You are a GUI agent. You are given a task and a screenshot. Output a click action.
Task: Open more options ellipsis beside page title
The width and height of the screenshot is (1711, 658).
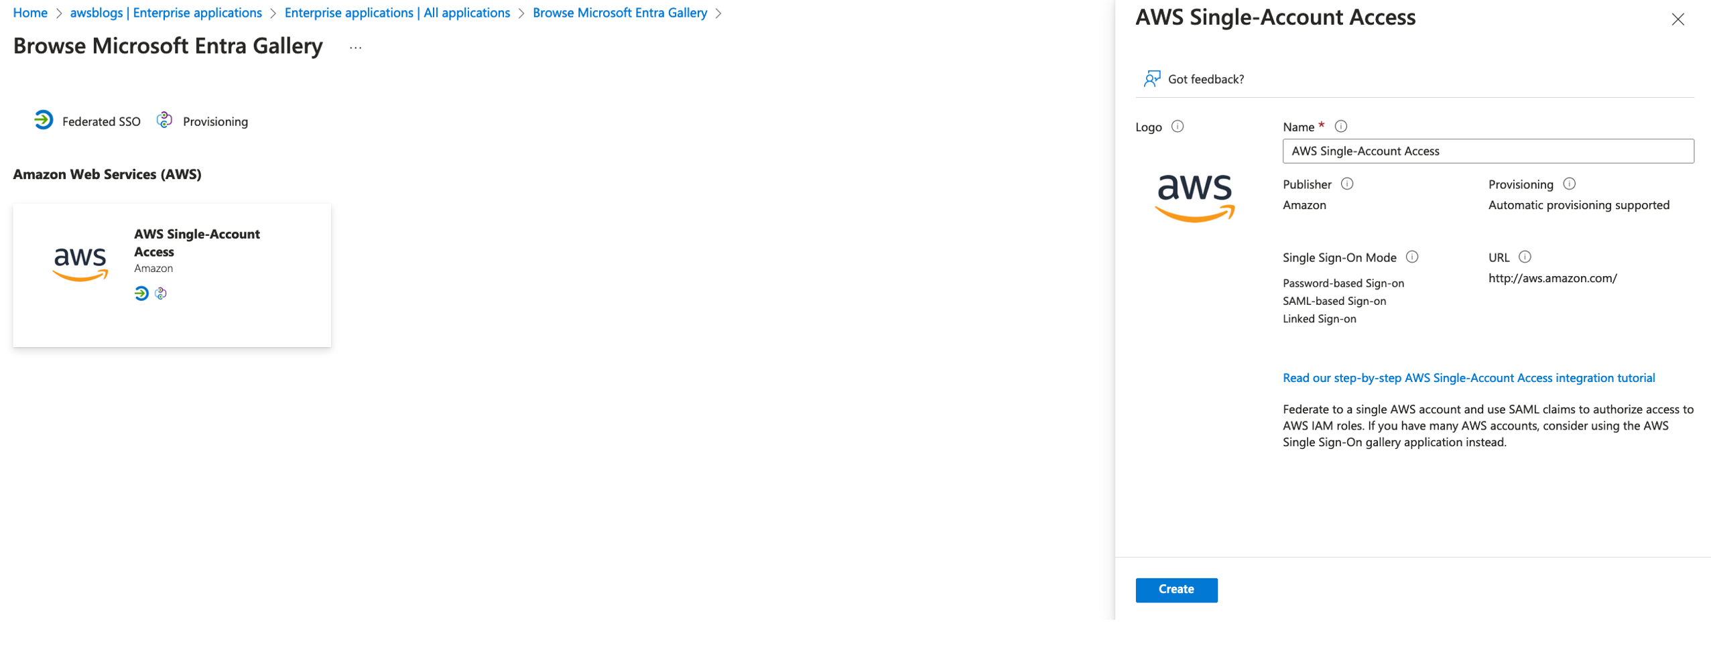pyautogui.click(x=355, y=47)
